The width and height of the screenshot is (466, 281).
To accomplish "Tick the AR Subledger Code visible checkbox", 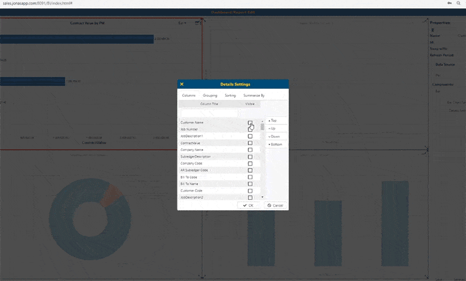I will (x=250, y=170).
